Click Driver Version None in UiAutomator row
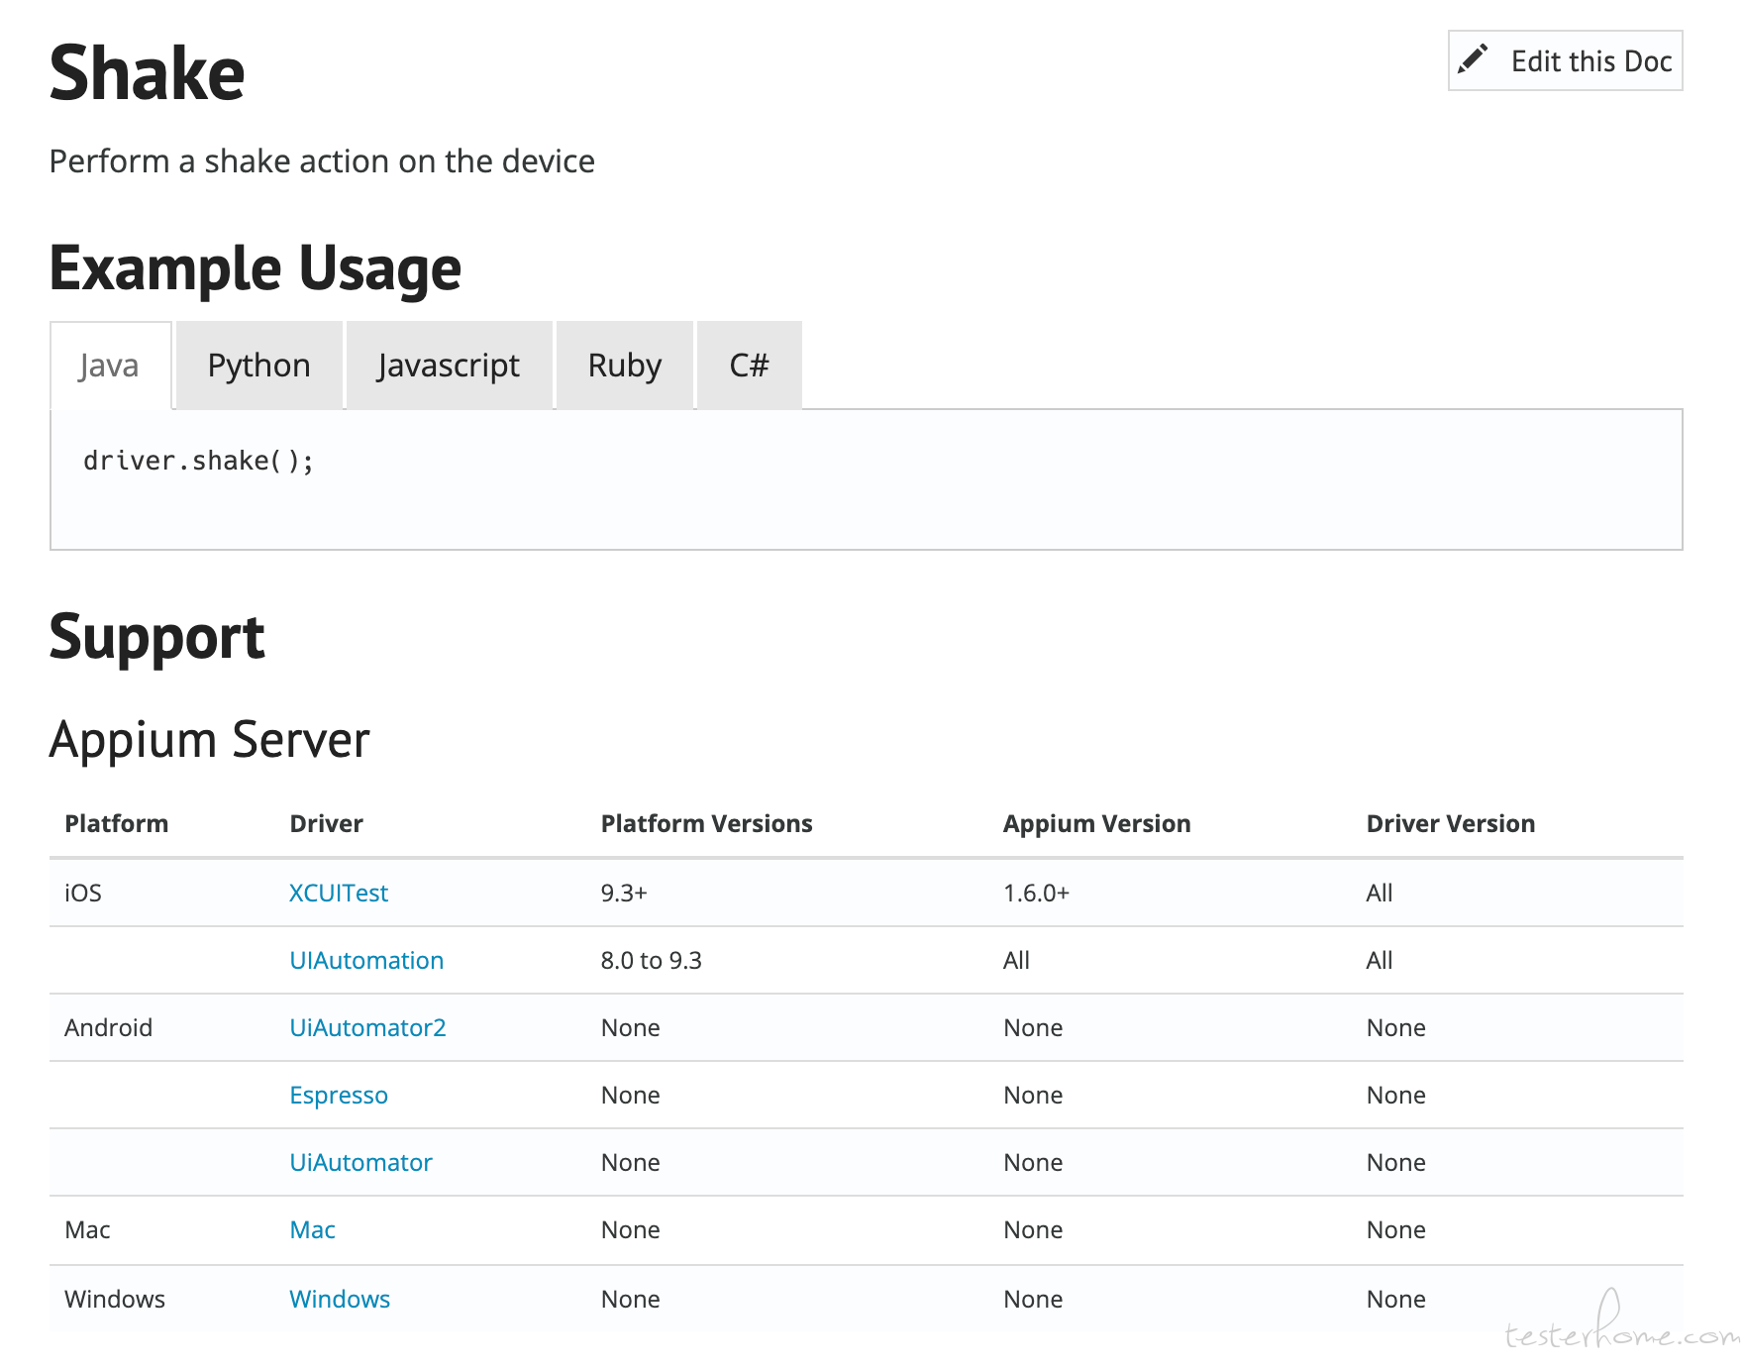The width and height of the screenshot is (1743, 1371). click(x=1396, y=1162)
